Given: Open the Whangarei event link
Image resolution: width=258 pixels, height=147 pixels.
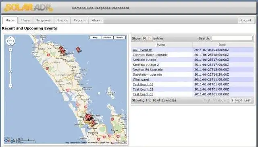Looking at the screenshot, I should 141,79.
